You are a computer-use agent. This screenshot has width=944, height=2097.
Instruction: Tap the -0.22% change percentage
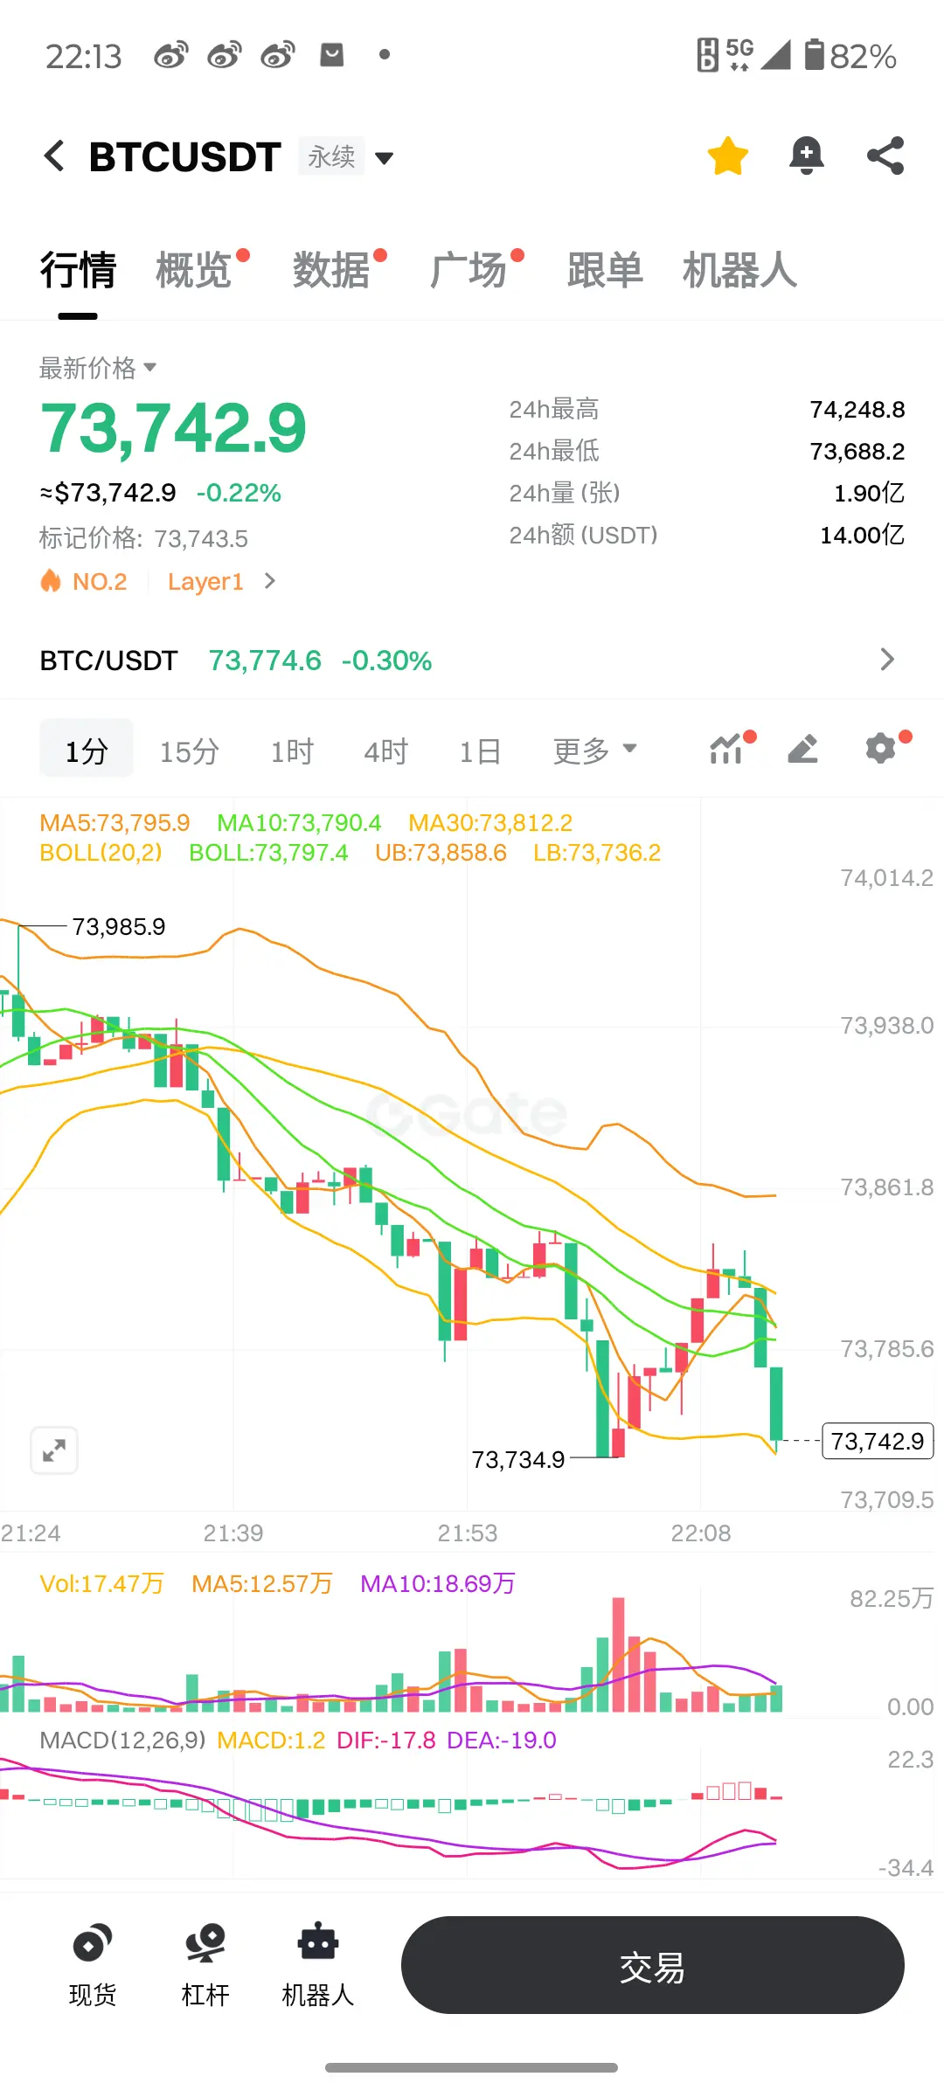point(239,493)
